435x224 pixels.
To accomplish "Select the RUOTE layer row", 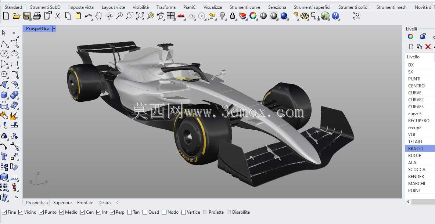I will click(x=420, y=156).
